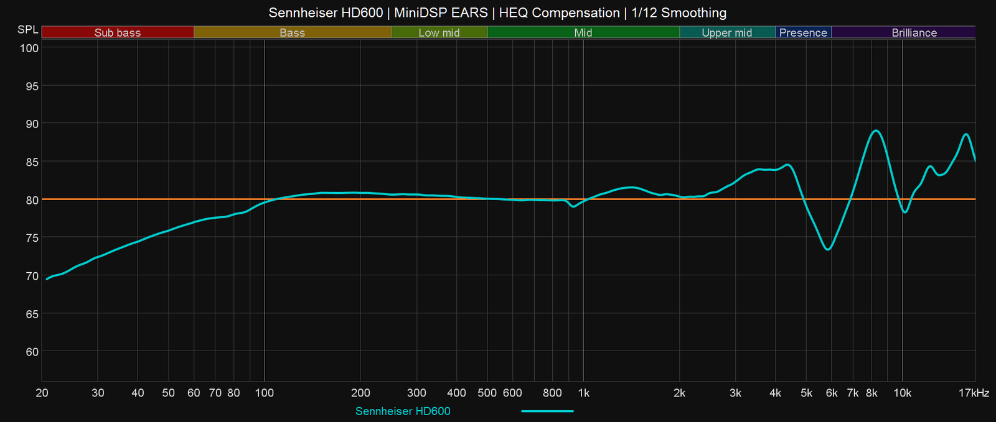This screenshot has height=422, width=996.
Task: Click the 17kHz axis label
Action: coord(974,393)
